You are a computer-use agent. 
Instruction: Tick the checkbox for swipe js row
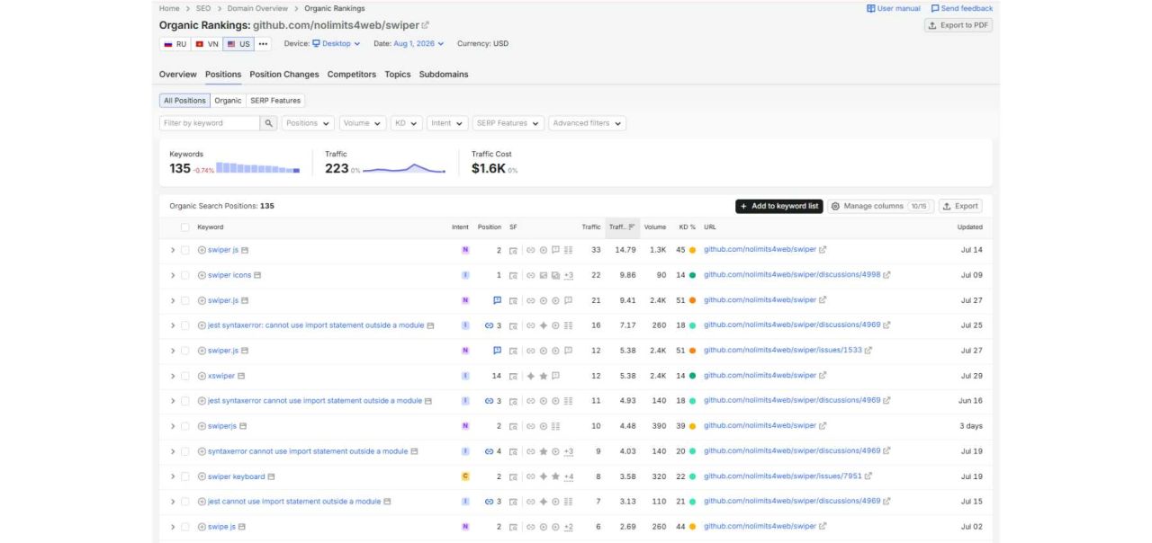point(185,527)
